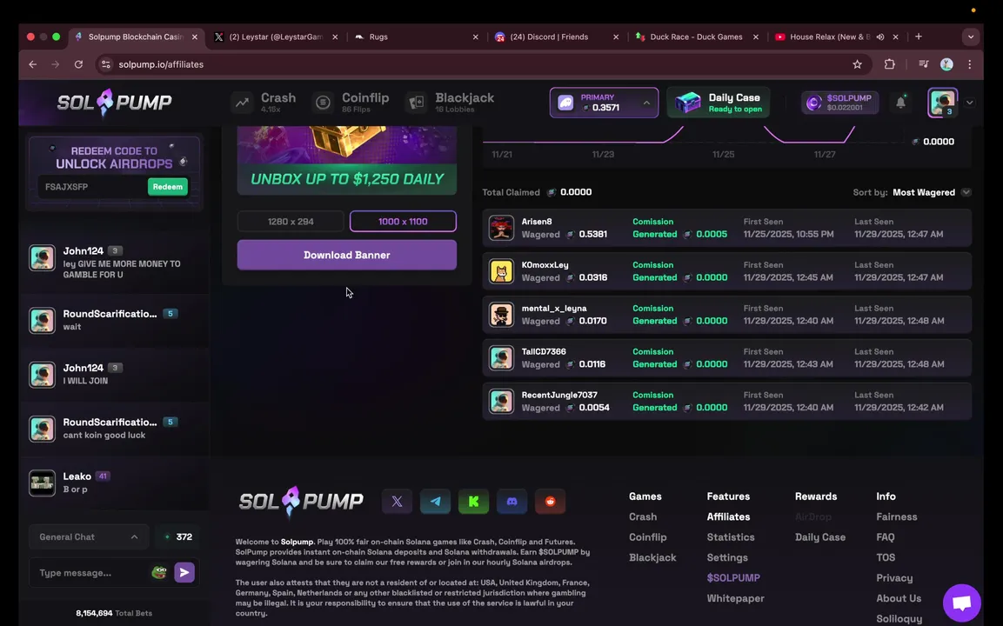Open the Reddit social icon
Image resolution: width=1003 pixels, height=626 pixels.
point(550,502)
